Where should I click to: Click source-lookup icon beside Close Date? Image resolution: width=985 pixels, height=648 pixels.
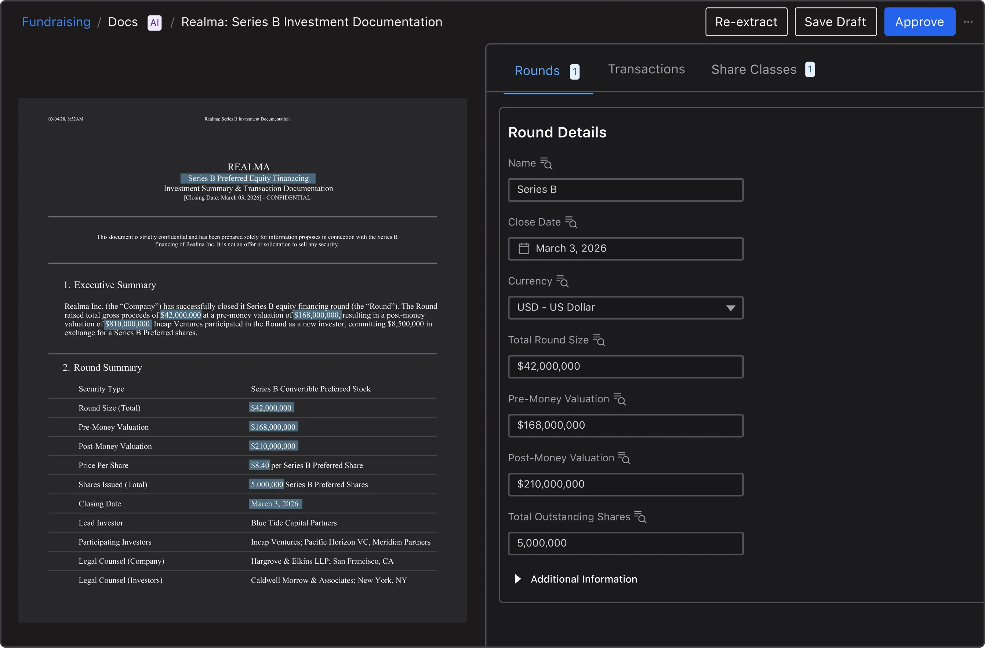click(571, 223)
